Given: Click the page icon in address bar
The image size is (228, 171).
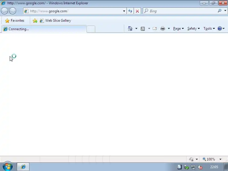Looking at the screenshot, I should [x=26, y=11].
